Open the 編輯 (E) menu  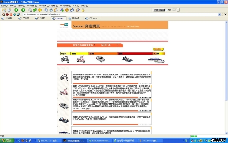pos(13,6)
